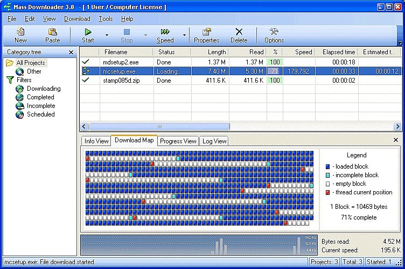Delete the selected download via toolbar
Viewport: 405px width, 269px height.
click(239, 32)
